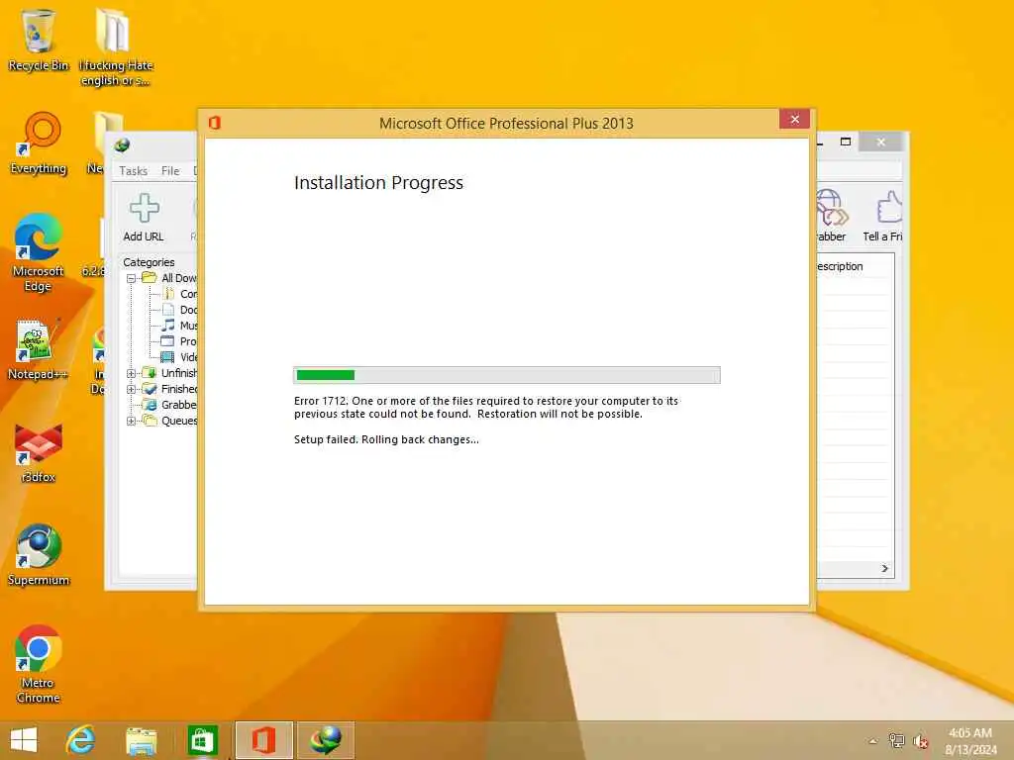This screenshot has height=760, width=1014.
Task: Click the Office logo in the installer title bar
Action: [215, 122]
